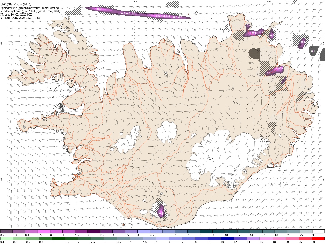325x244 pixels.
Task: Click the darkest purple swatch between 2 and 2.5
Action: pyautogui.click(x=94, y=231)
